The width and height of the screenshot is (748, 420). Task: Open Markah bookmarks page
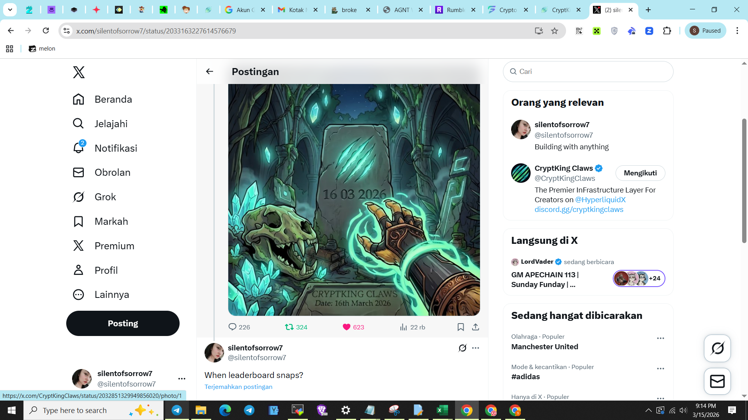pos(100,221)
